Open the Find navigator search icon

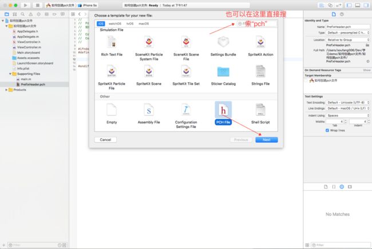click(22, 14)
